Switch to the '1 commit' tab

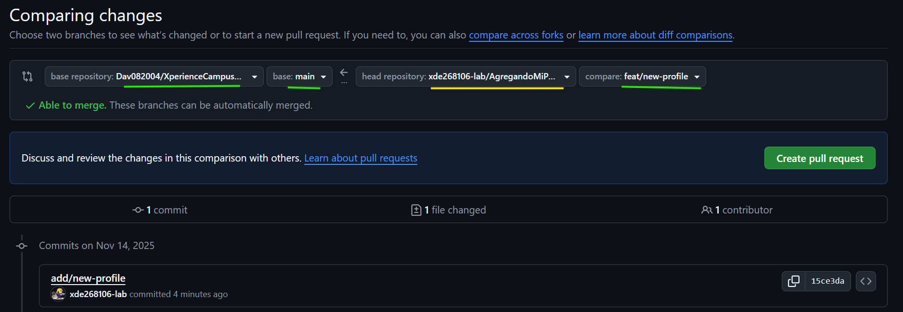160,210
